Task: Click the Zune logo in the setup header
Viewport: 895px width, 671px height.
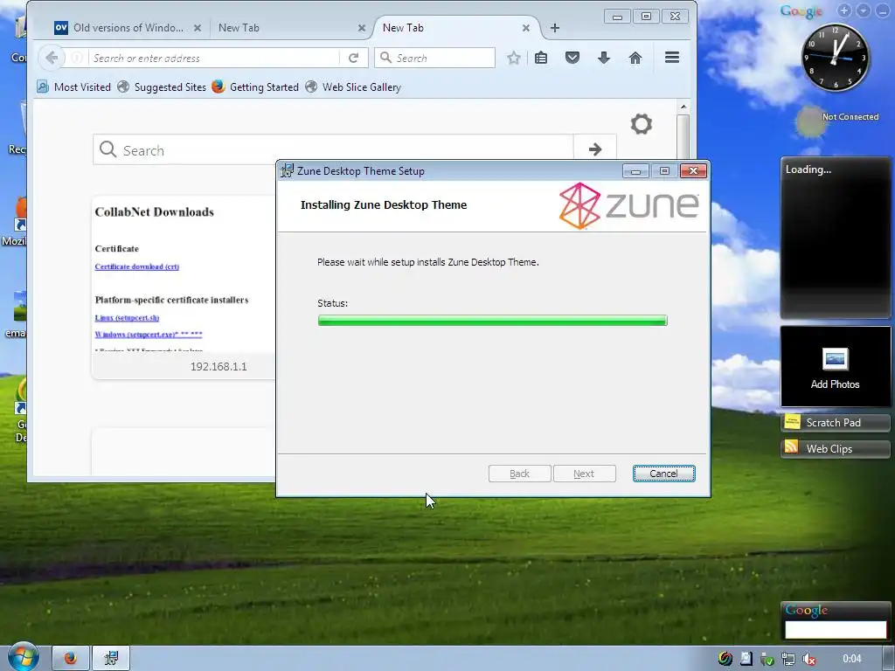Action: tap(629, 205)
